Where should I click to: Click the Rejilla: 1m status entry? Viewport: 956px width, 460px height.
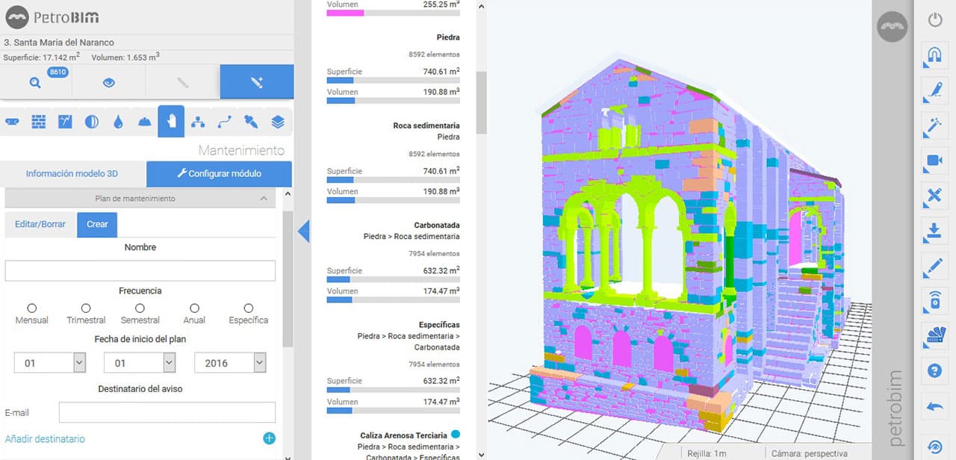tap(705, 453)
